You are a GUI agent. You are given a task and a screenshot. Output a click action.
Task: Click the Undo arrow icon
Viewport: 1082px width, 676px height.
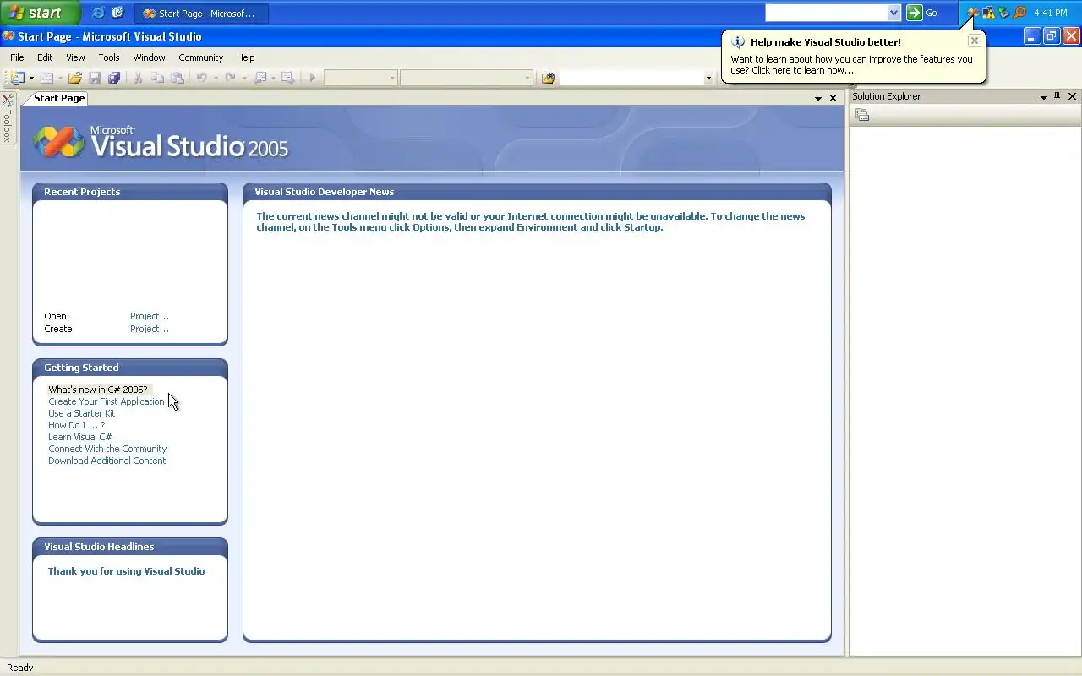201,78
